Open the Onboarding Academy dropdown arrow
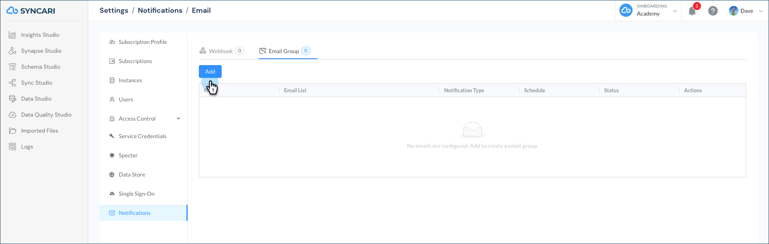Image resolution: width=769 pixels, height=244 pixels. [675, 11]
